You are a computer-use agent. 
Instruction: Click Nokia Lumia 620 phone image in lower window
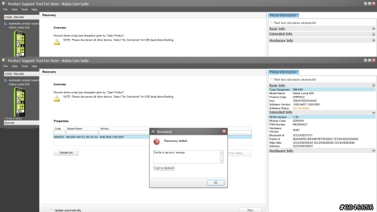19,102
